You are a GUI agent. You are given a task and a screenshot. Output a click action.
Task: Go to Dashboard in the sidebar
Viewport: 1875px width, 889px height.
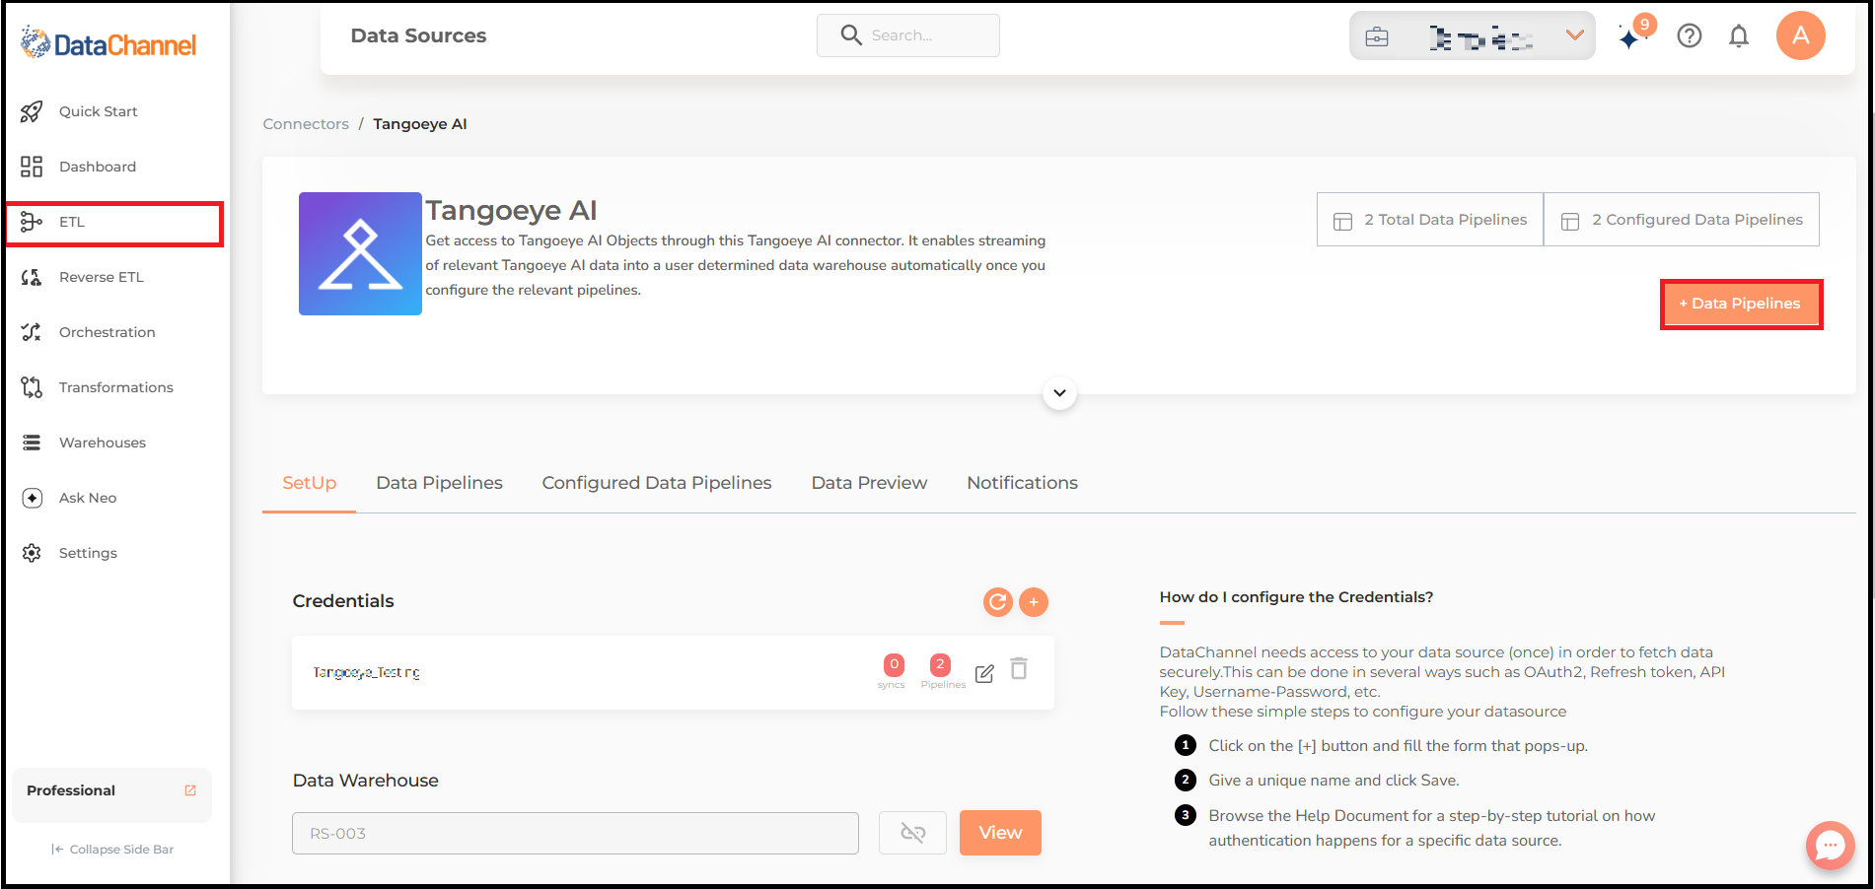(x=98, y=167)
